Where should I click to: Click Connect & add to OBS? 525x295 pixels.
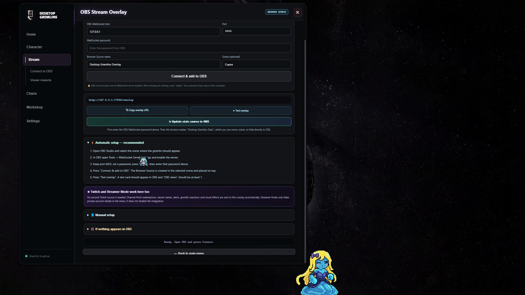point(189,76)
